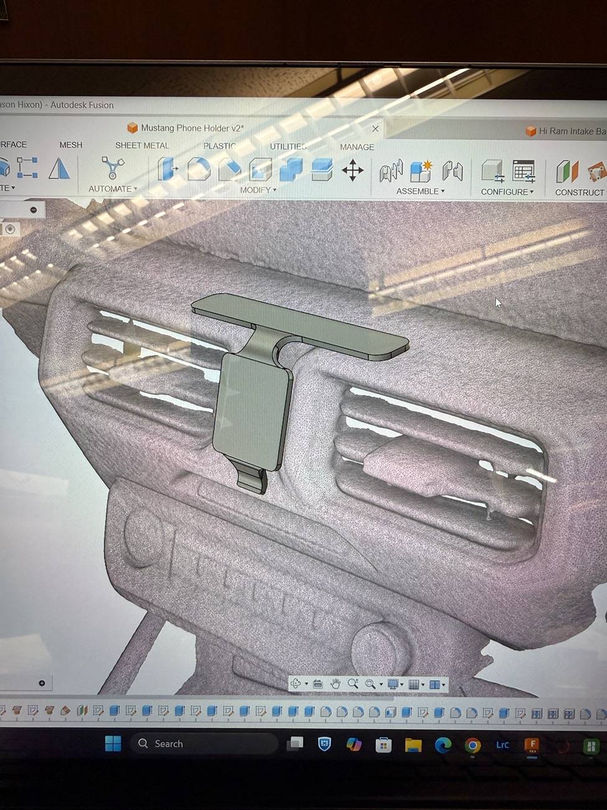Expand the MODIFY panel dropdown
607x810 pixels.
[x=258, y=190]
